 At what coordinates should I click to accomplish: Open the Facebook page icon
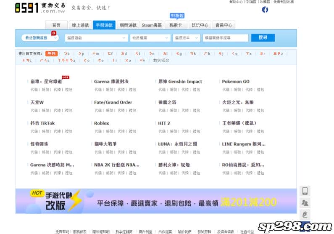265,10
